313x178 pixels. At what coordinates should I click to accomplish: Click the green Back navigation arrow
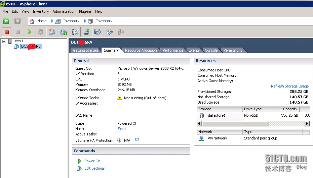point(6,21)
